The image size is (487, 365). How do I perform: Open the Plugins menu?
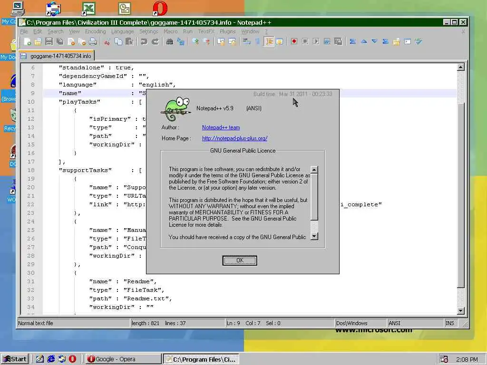[x=227, y=31]
